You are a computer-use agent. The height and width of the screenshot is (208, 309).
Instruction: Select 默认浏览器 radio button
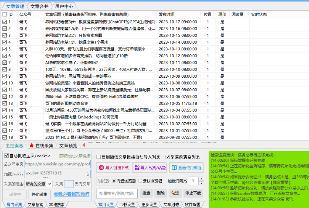click(140, 181)
